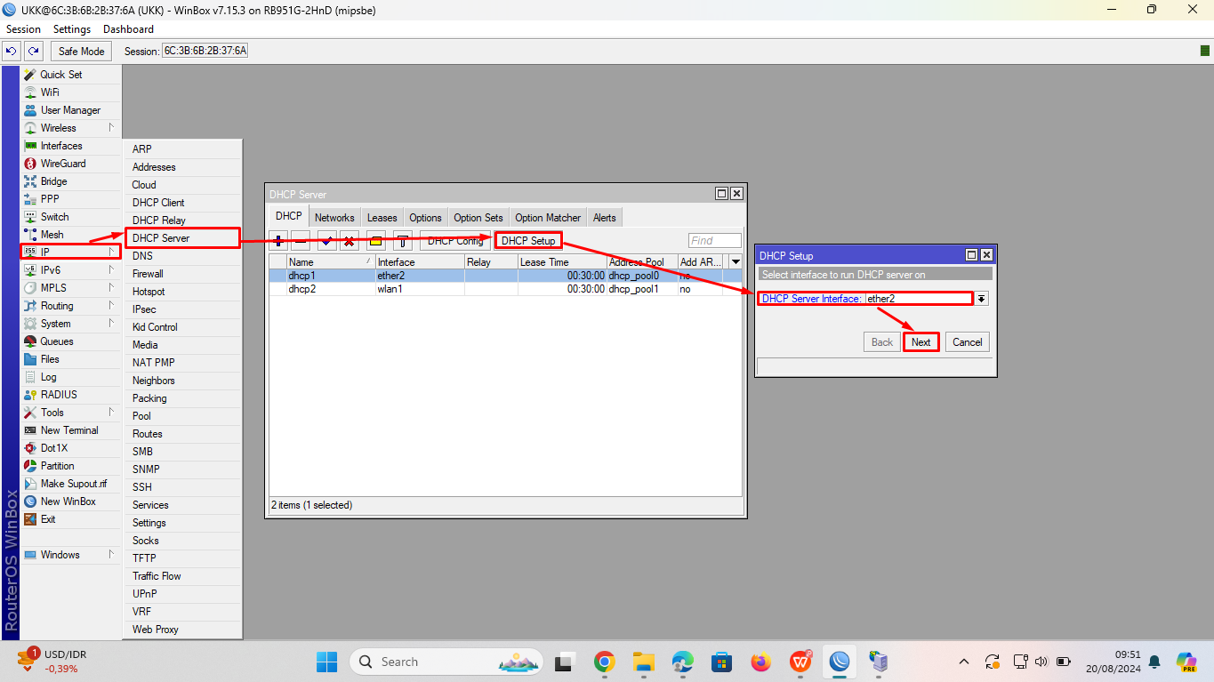Expand the Windows submenu in sidebar
Image resolution: width=1214 pixels, height=682 pixels.
111,555
